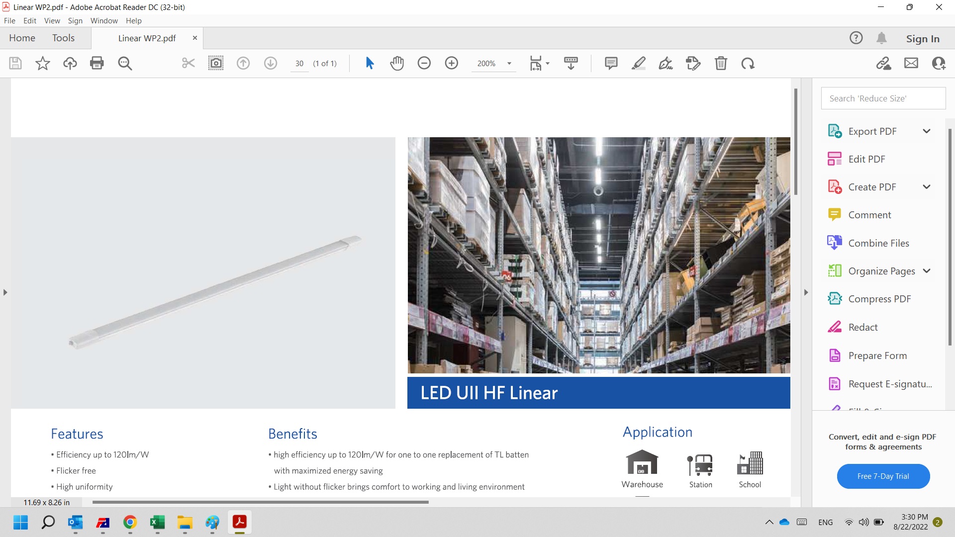Share a link to the file
The height and width of the screenshot is (537, 955).
point(884,63)
